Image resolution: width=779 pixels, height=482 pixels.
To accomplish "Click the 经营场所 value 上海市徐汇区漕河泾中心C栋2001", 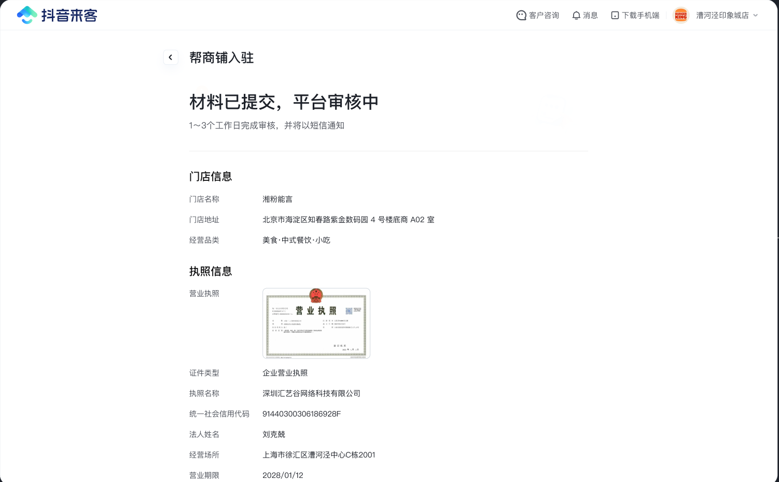I will pyautogui.click(x=318, y=455).
